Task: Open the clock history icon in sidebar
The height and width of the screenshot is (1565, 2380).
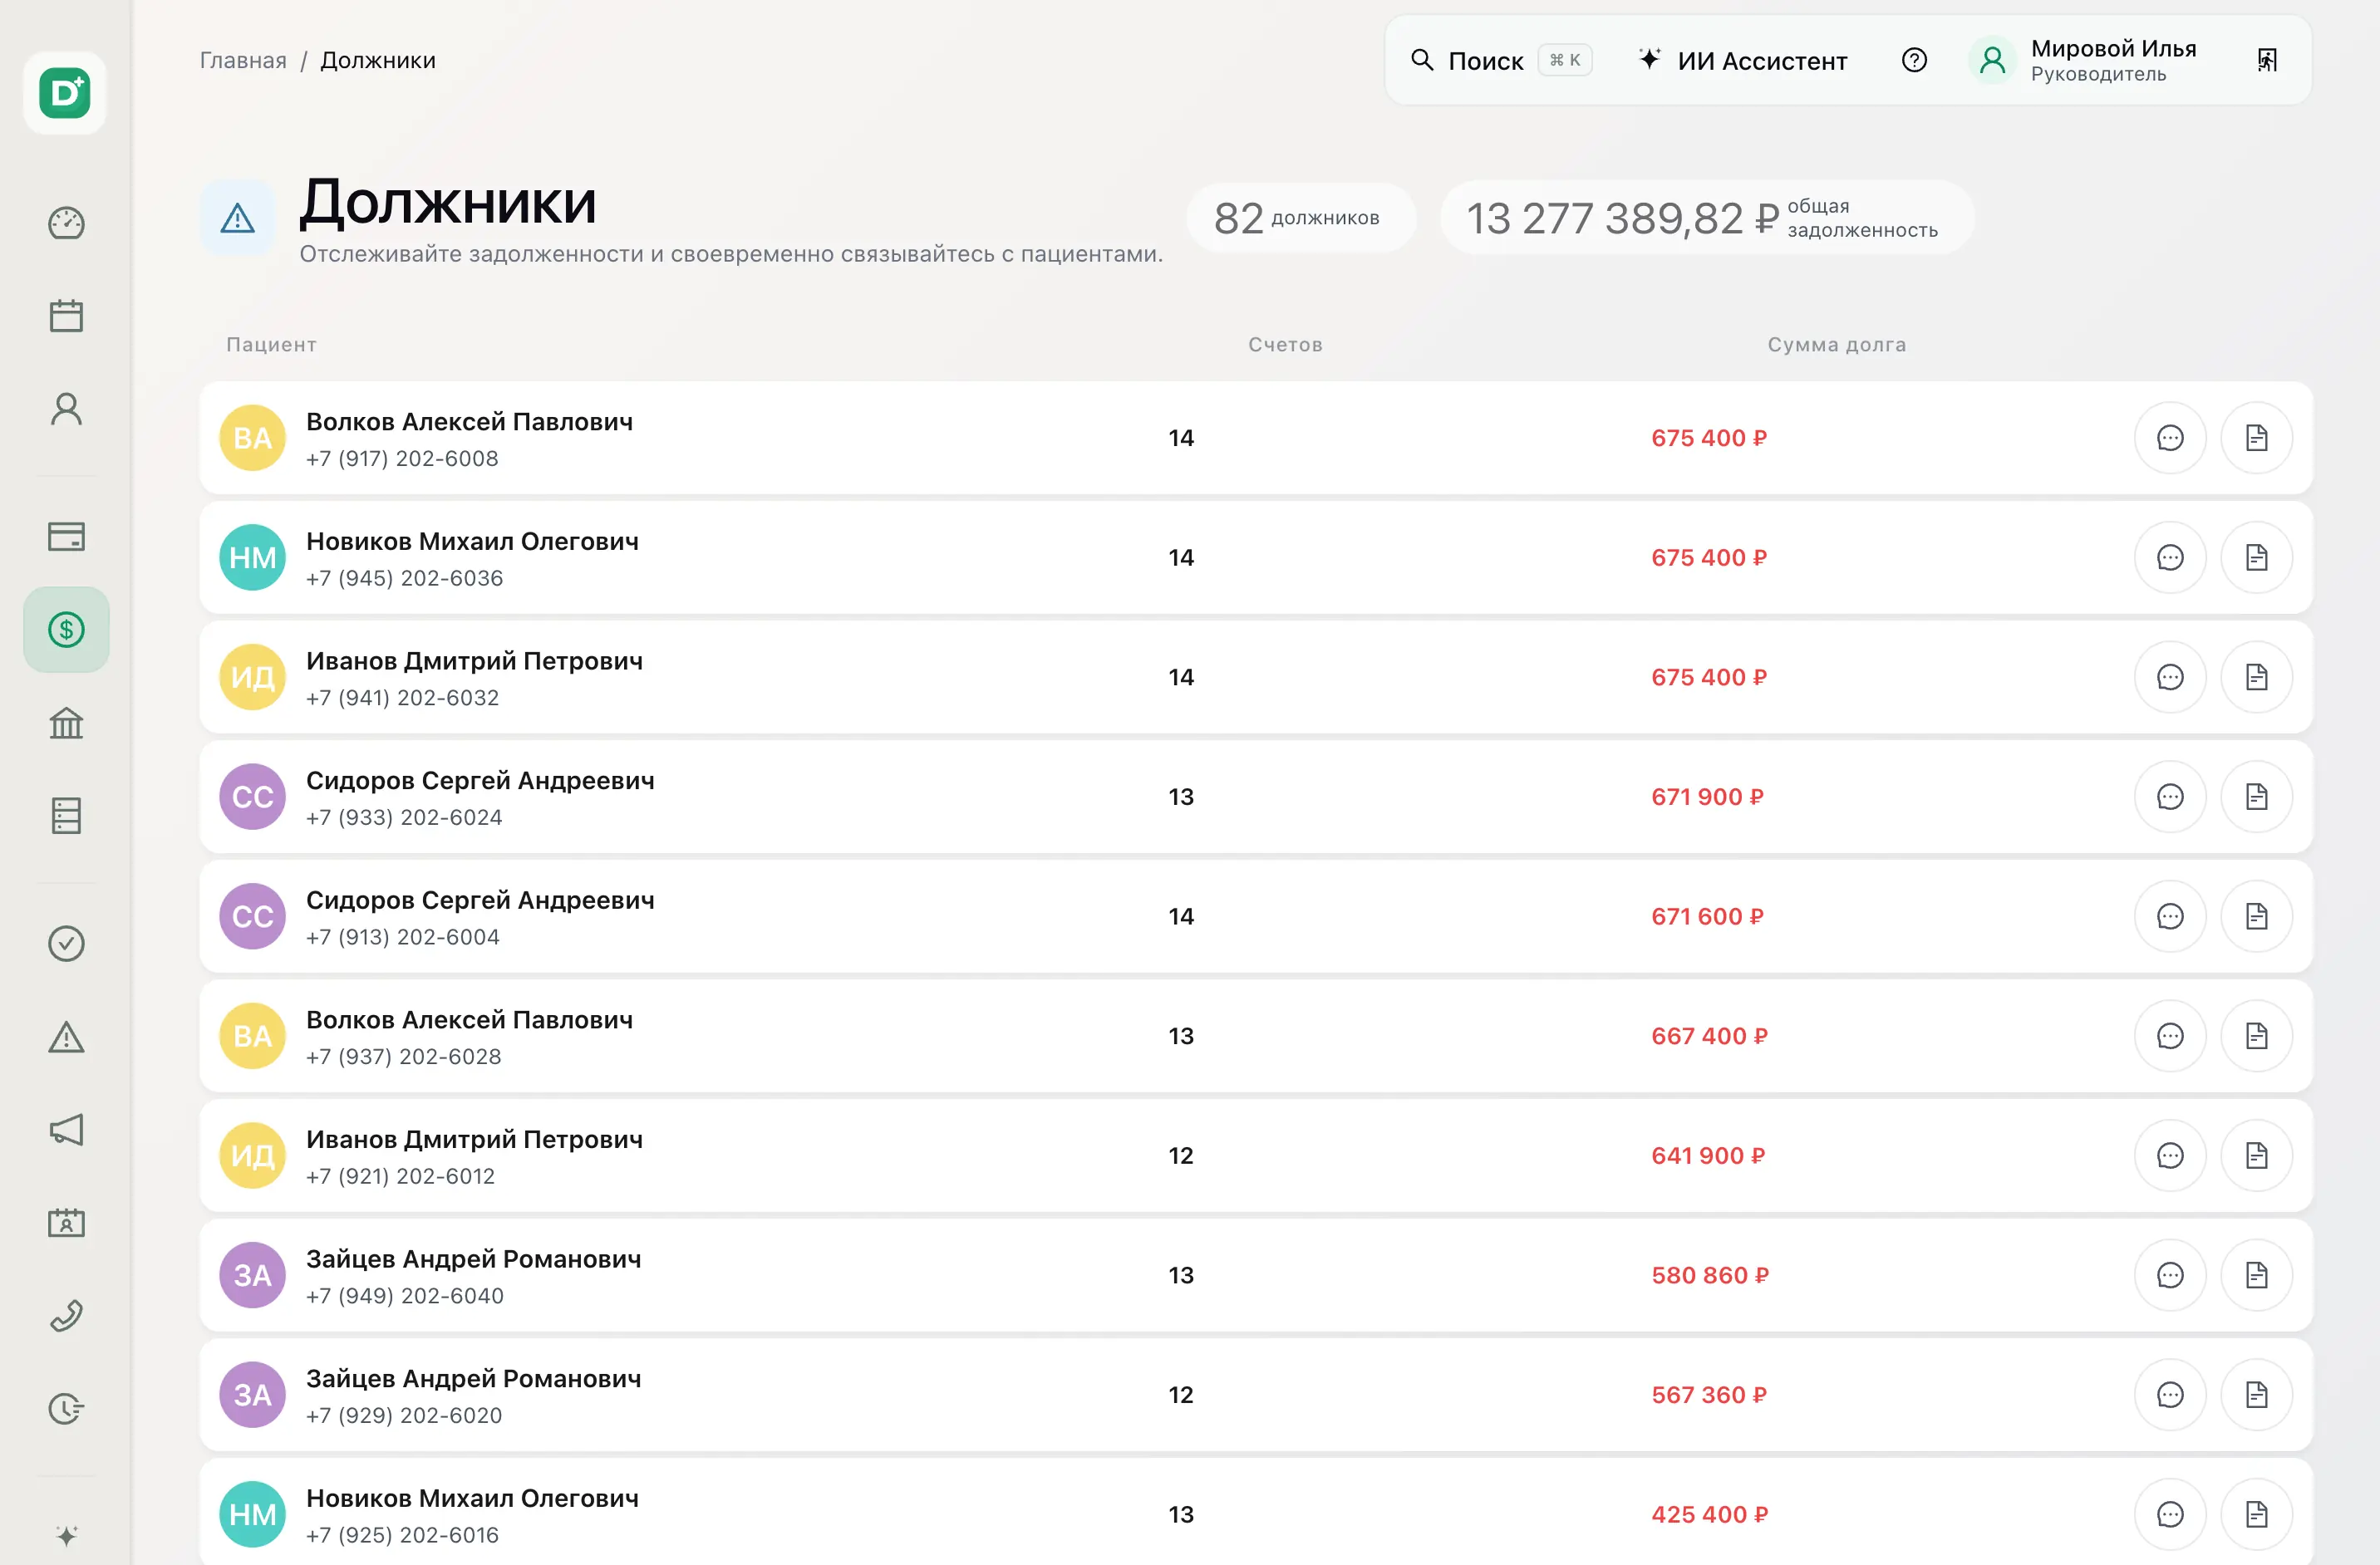Action: (x=66, y=1409)
